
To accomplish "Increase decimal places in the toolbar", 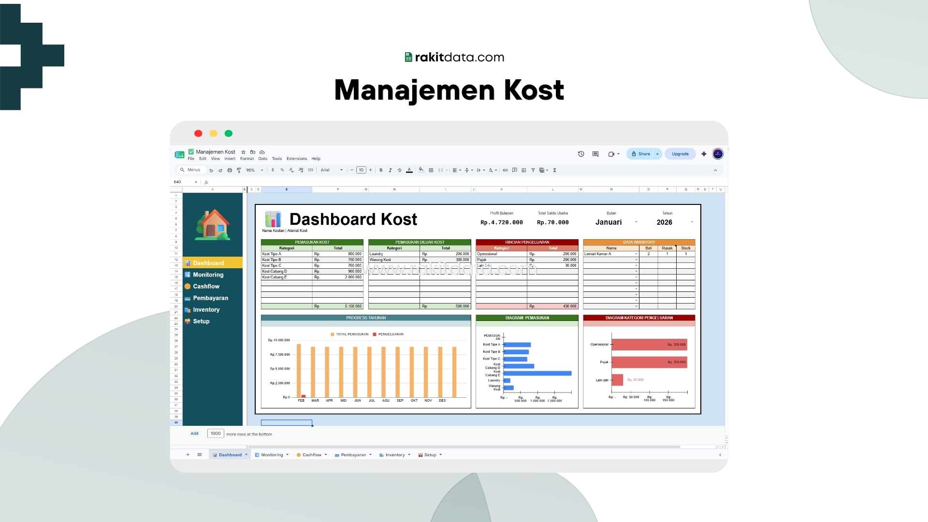I will tap(301, 170).
